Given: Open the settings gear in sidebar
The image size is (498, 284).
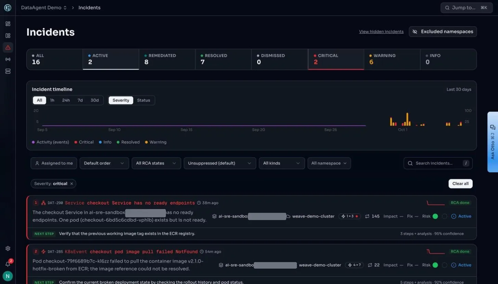Looking at the screenshot, I should pyautogui.click(x=8, y=248).
